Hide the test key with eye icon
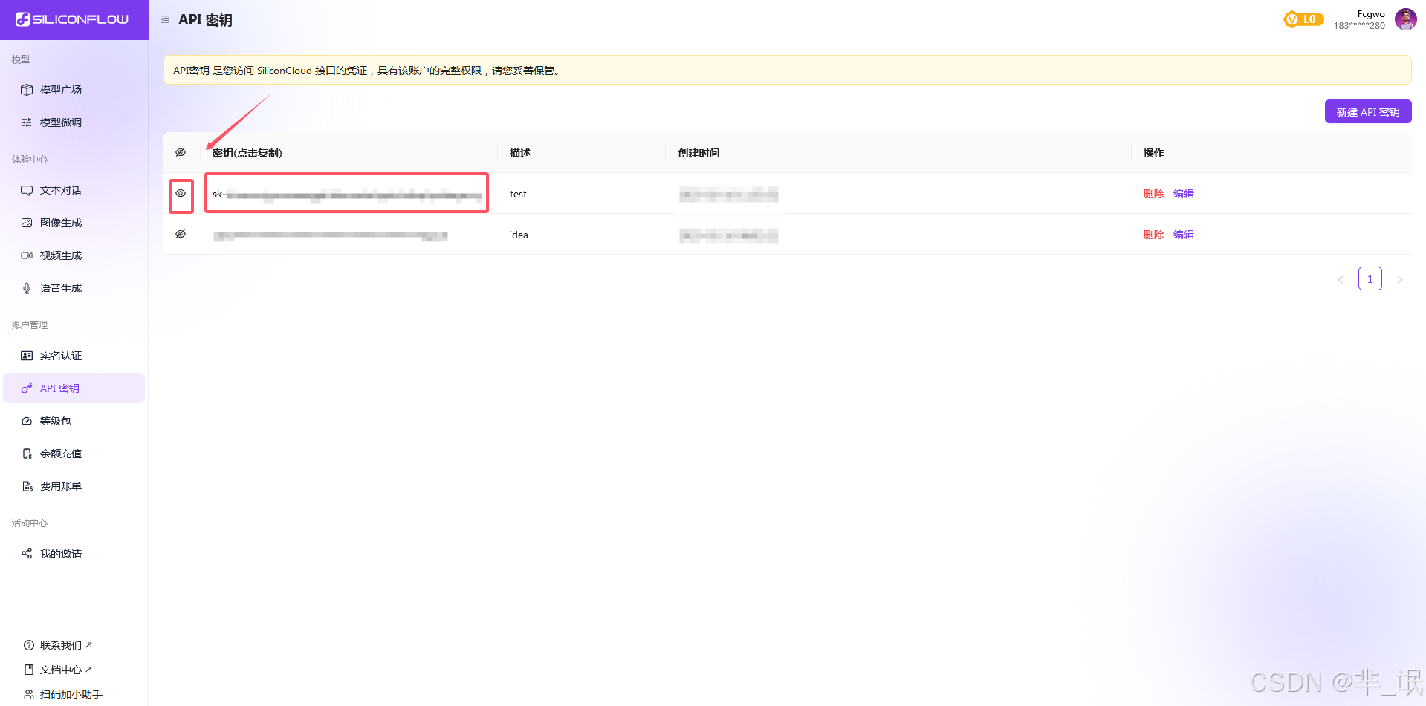The height and width of the screenshot is (706, 1426). pyautogui.click(x=181, y=193)
